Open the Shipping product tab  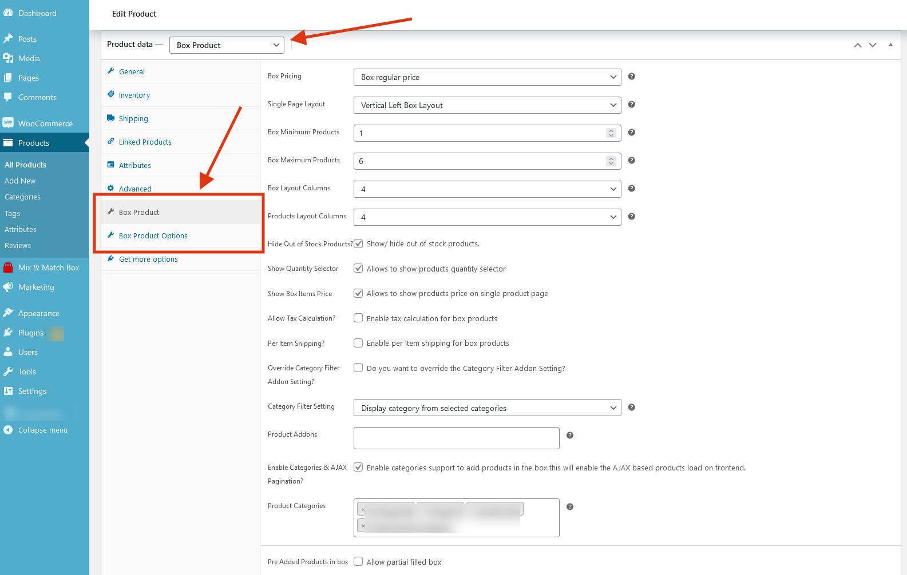click(181, 118)
